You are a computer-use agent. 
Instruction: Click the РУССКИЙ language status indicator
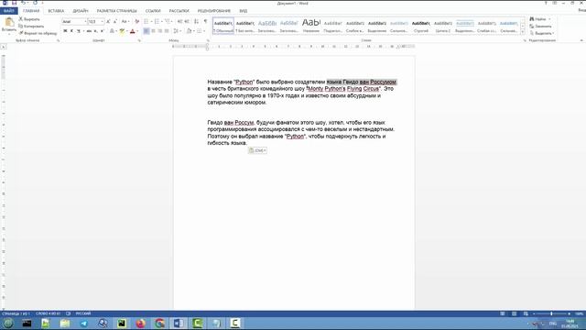pyautogui.click(x=83, y=313)
